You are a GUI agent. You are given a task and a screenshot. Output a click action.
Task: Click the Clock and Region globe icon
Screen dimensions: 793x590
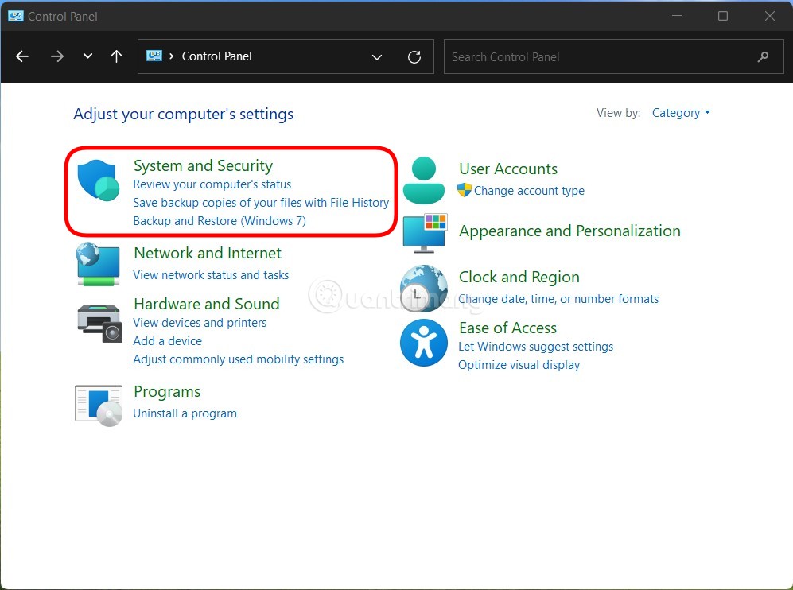click(424, 288)
